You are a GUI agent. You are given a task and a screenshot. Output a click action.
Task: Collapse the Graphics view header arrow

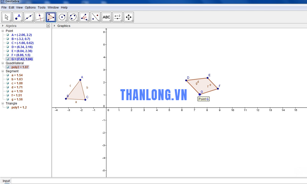54,26
